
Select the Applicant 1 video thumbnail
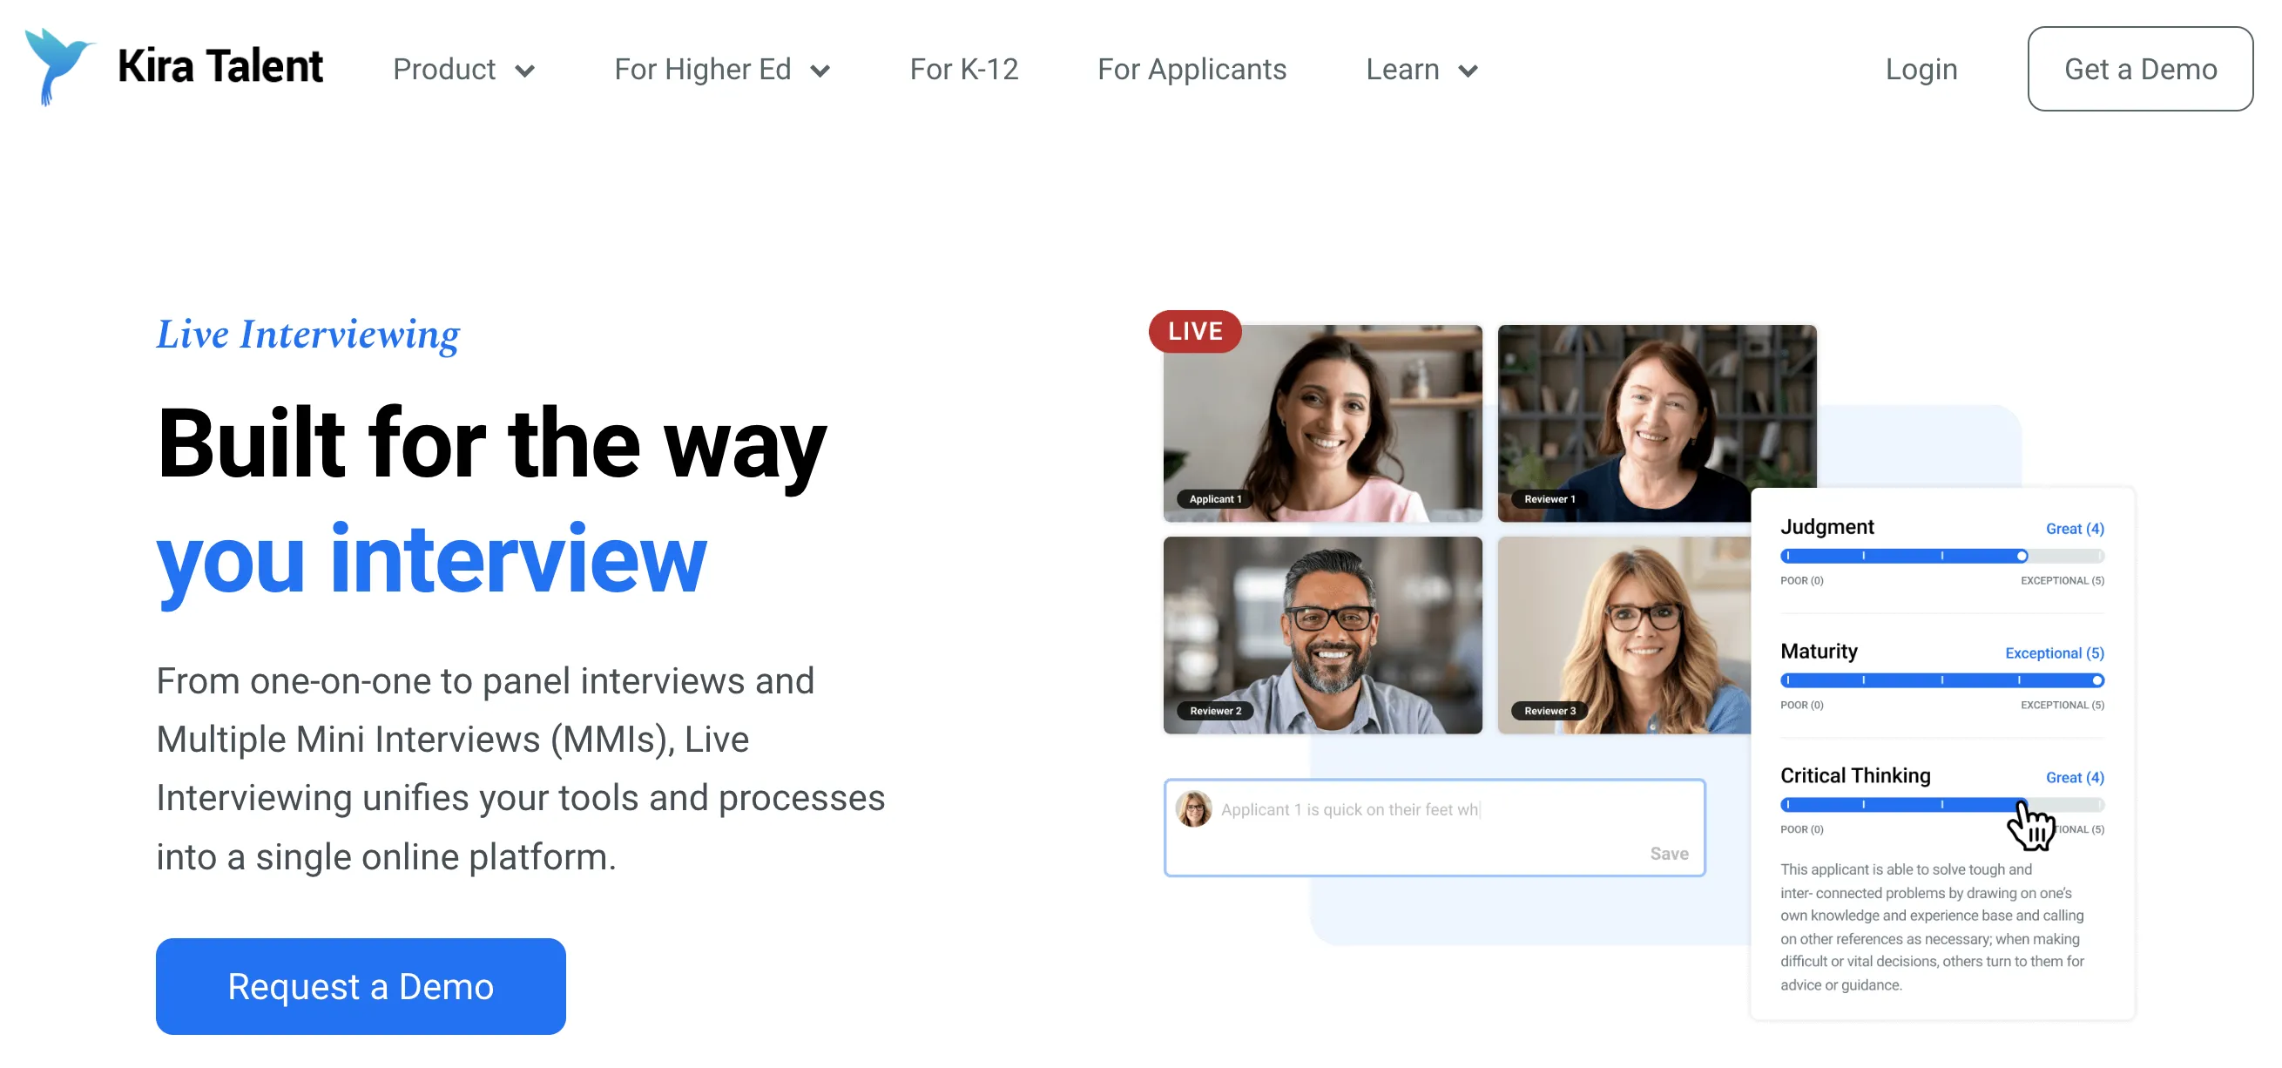[x=1321, y=422]
